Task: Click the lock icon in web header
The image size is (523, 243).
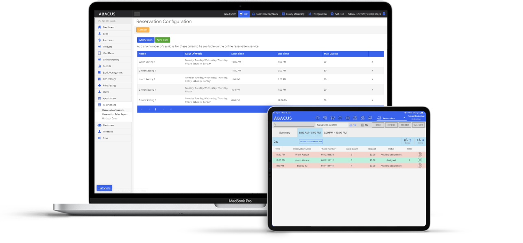Action: (384, 14)
